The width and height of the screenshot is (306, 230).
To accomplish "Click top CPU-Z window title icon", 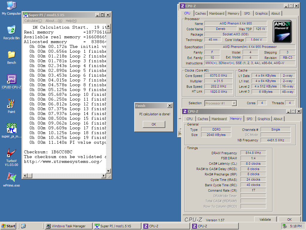I will pyautogui.click(x=183, y=6).
